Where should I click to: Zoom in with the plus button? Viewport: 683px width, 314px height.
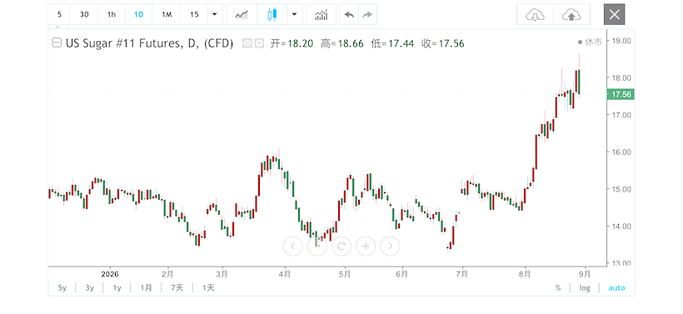coord(366,247)
